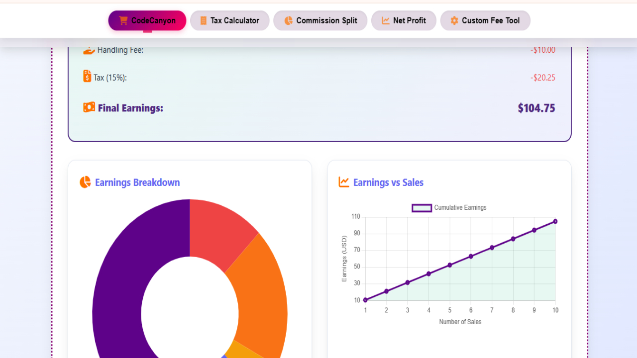
Task: Click the line chart point for 2 sales
Action: tap(386, 291)
